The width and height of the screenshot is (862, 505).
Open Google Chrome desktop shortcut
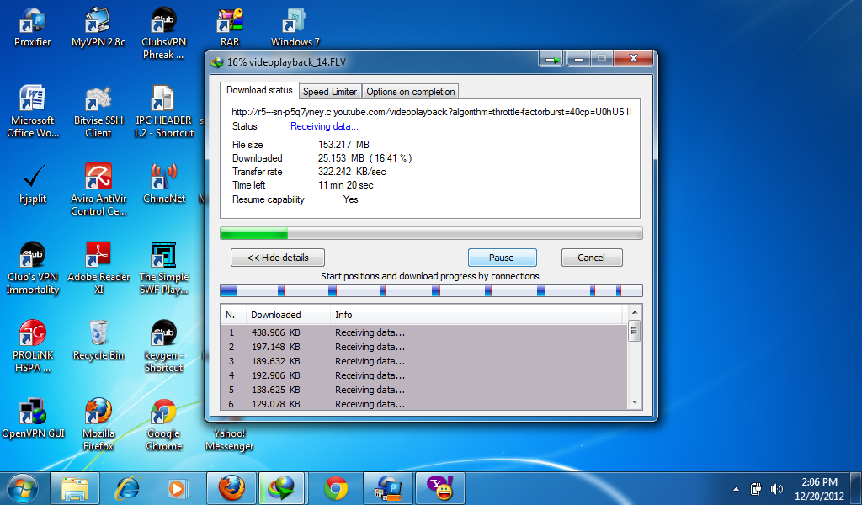pos(163,425)
